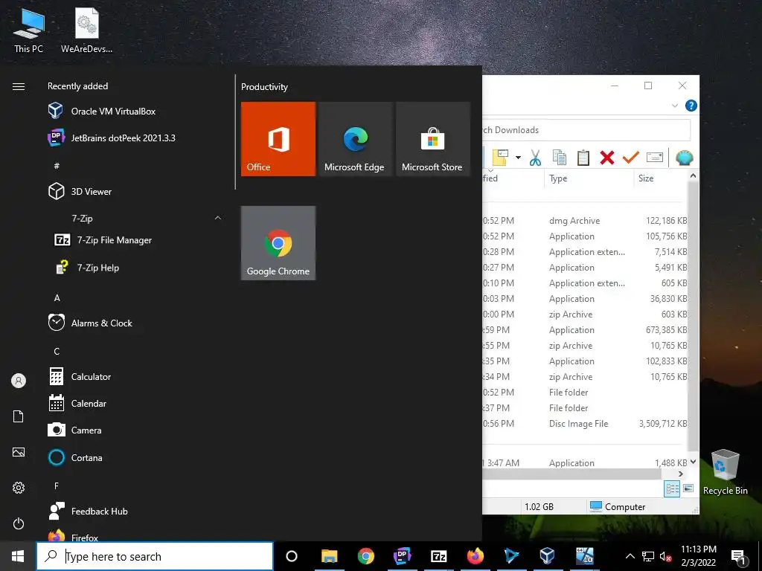Click the A letter header in app list
The width and height of the screenshot is (762, 571).
(57, 297)
